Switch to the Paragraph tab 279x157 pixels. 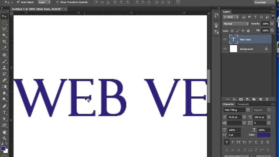pyautogui.click(x=243, y=104)
